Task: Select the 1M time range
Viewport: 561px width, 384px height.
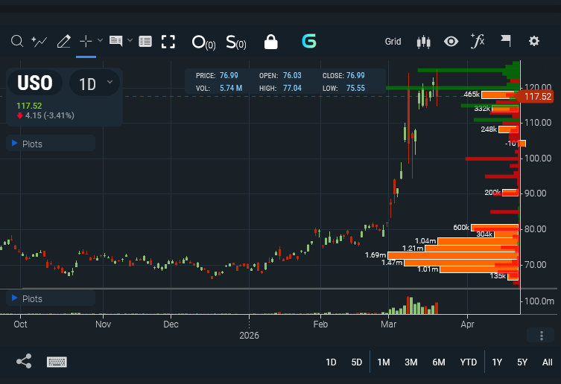Action: (x=384, y=362)
